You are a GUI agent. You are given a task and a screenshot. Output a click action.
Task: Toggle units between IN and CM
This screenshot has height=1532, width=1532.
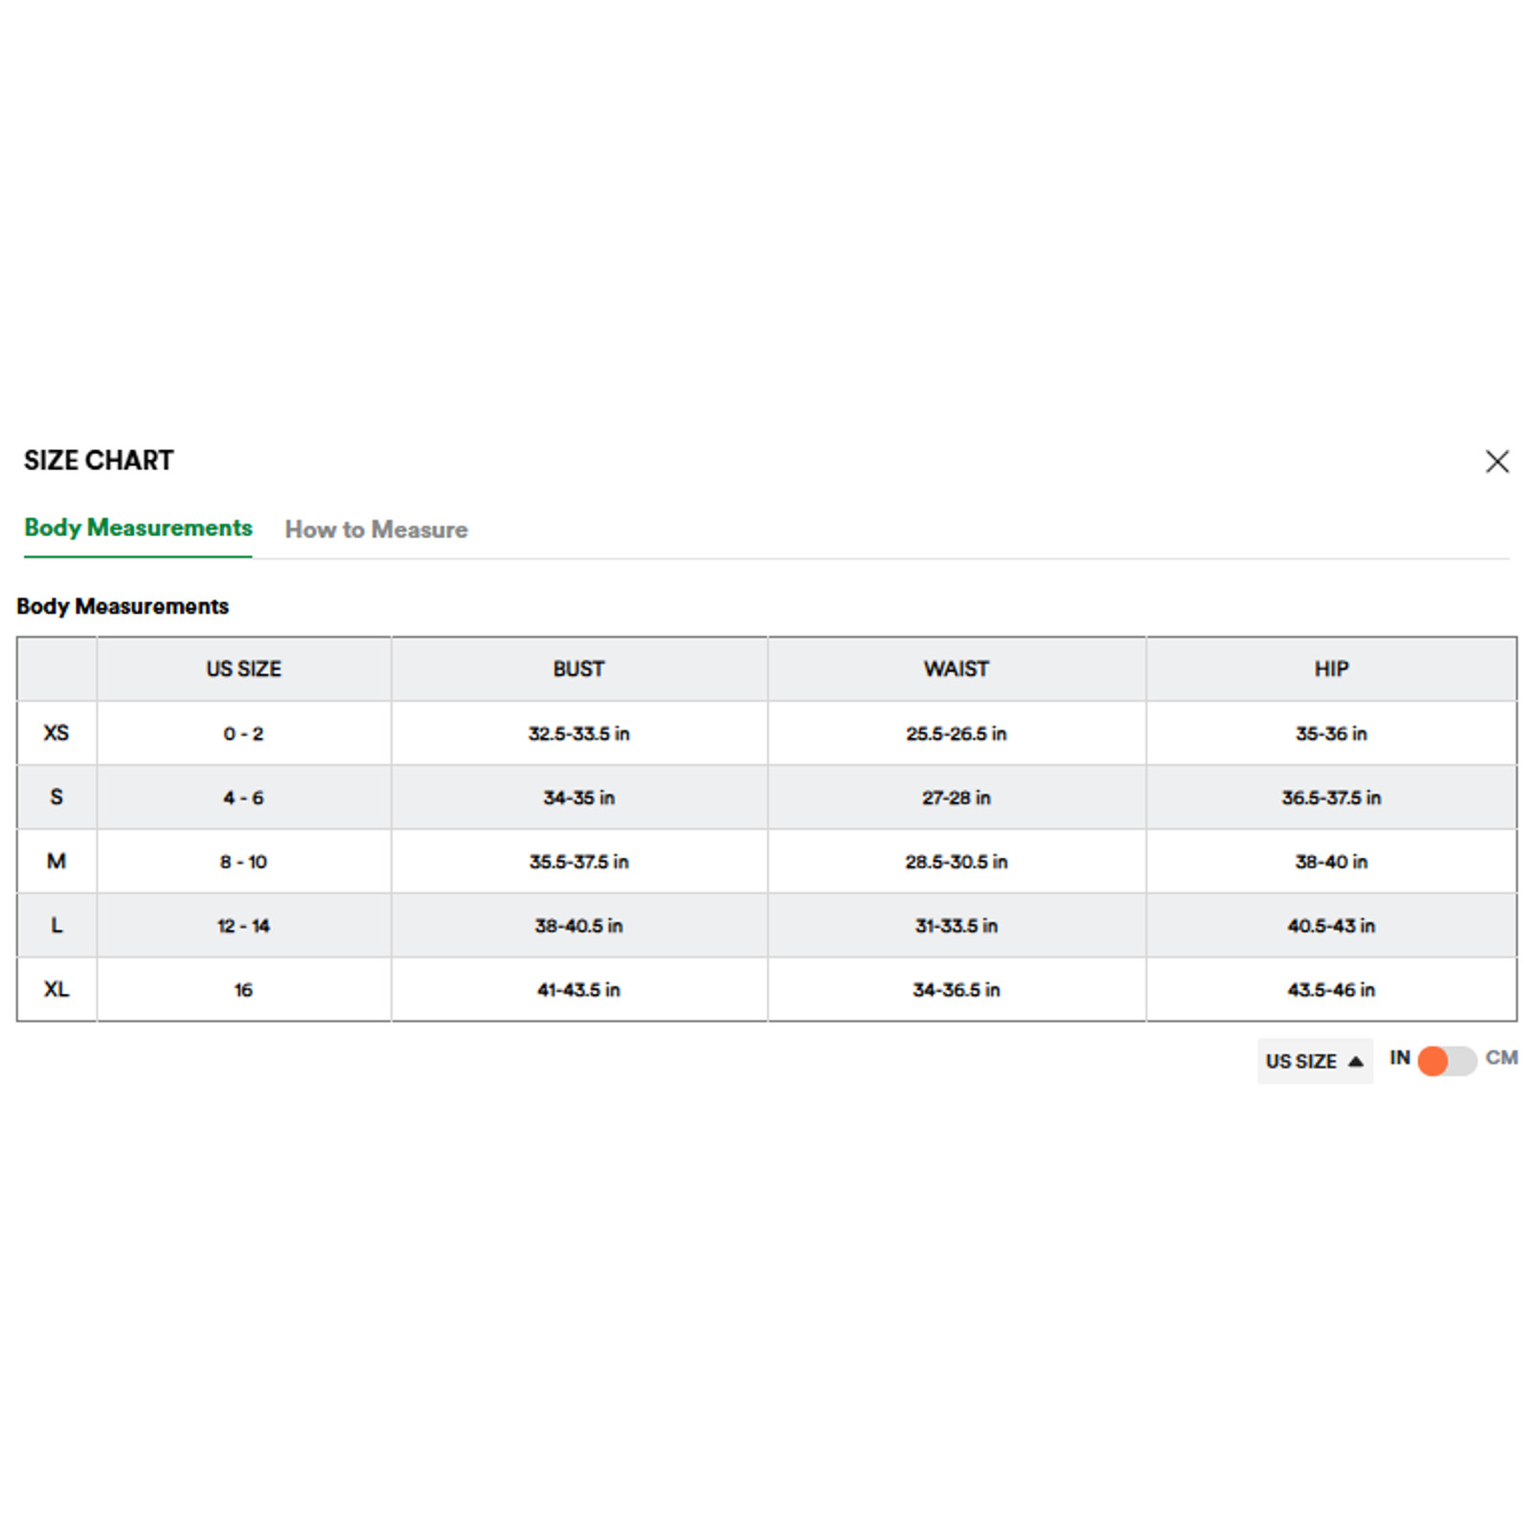1446,1060
